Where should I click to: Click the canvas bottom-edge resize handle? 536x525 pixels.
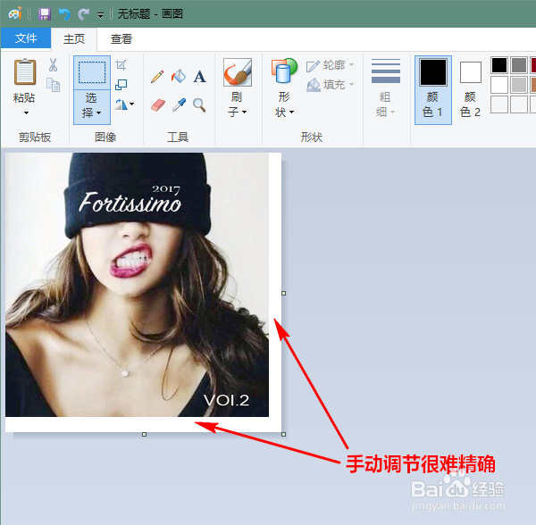point(144,434)
